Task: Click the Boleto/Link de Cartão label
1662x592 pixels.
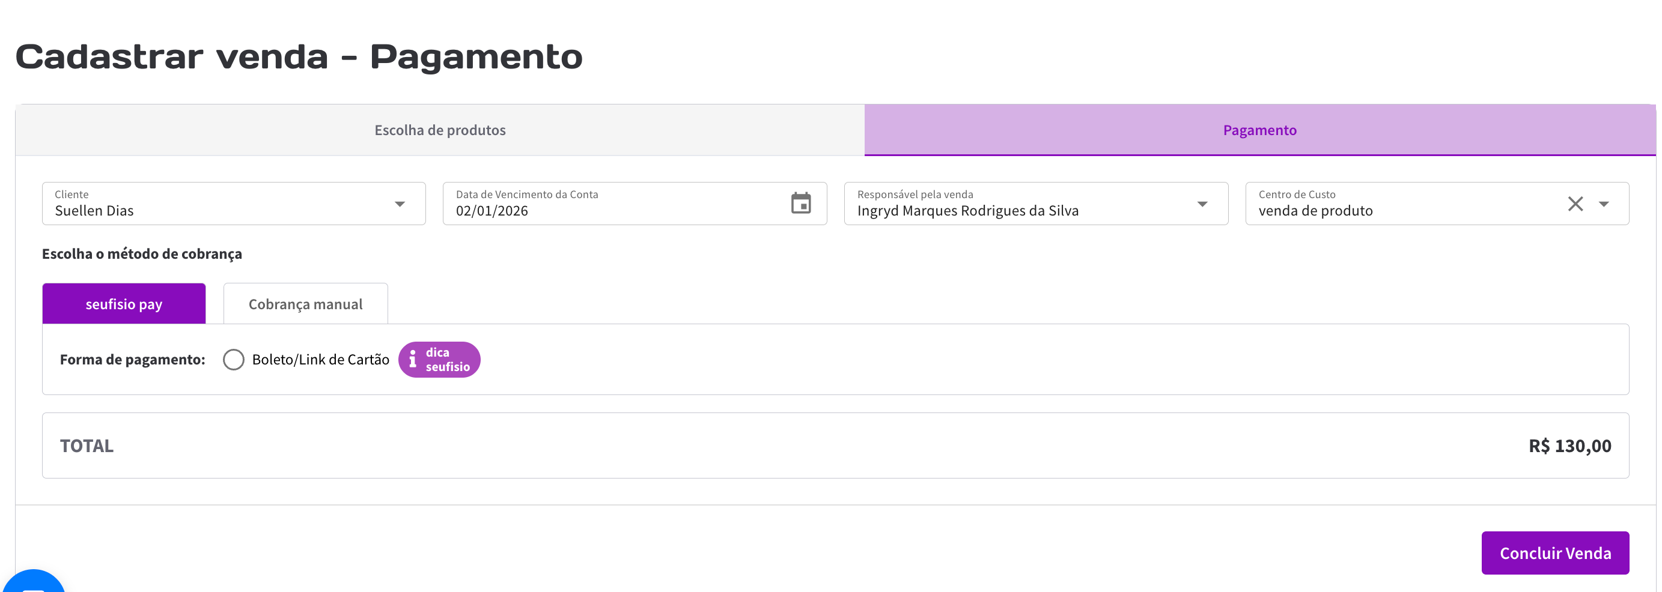Action: pos(321,359)
